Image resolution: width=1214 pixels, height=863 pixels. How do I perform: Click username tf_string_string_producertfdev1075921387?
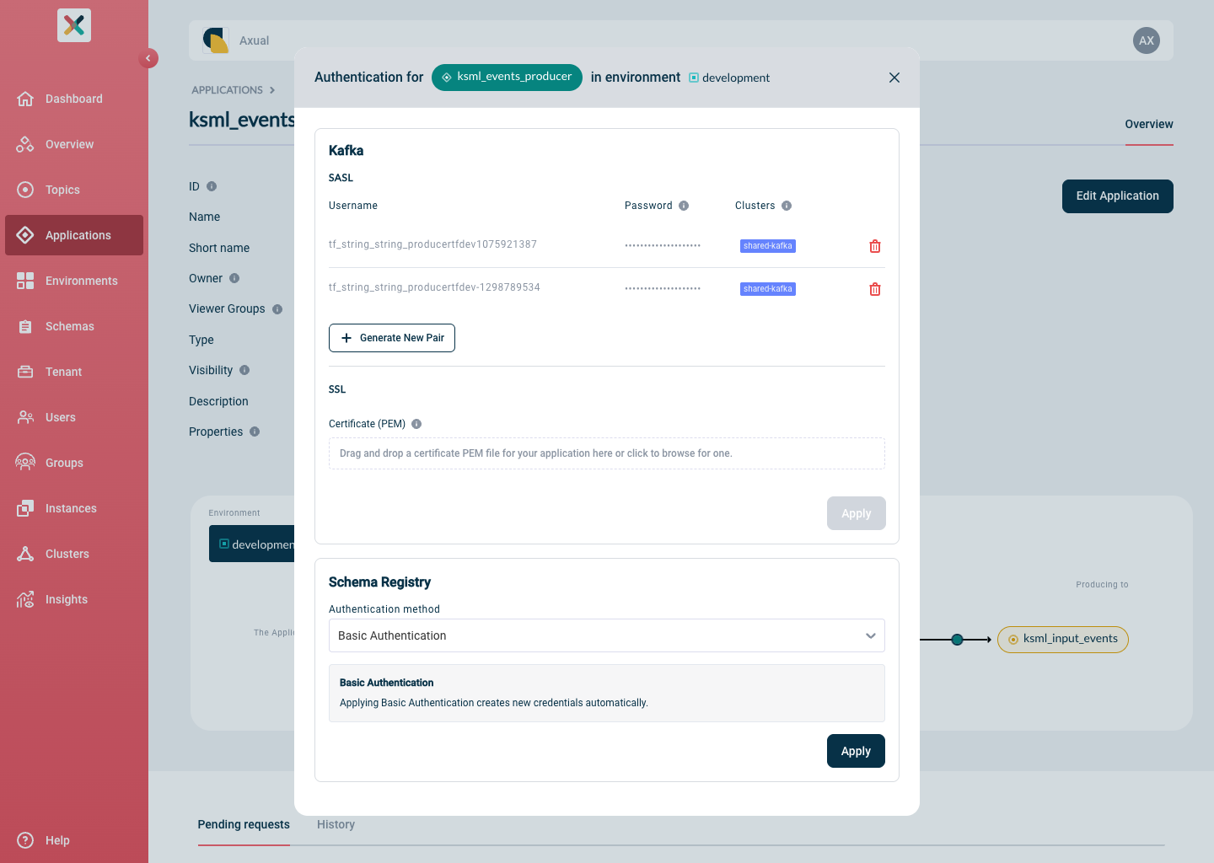coord(432,244)
